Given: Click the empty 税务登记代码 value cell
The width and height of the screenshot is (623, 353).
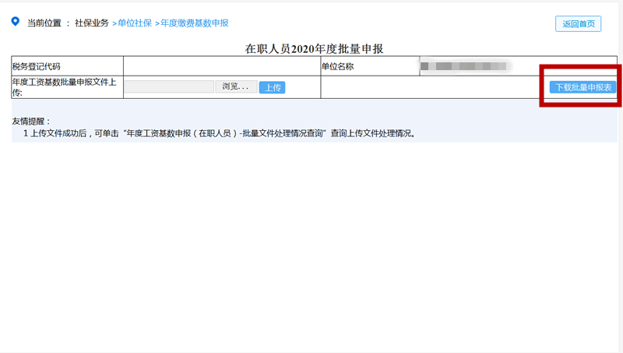Looking at the screenshot, I should [x=222, y=66].
